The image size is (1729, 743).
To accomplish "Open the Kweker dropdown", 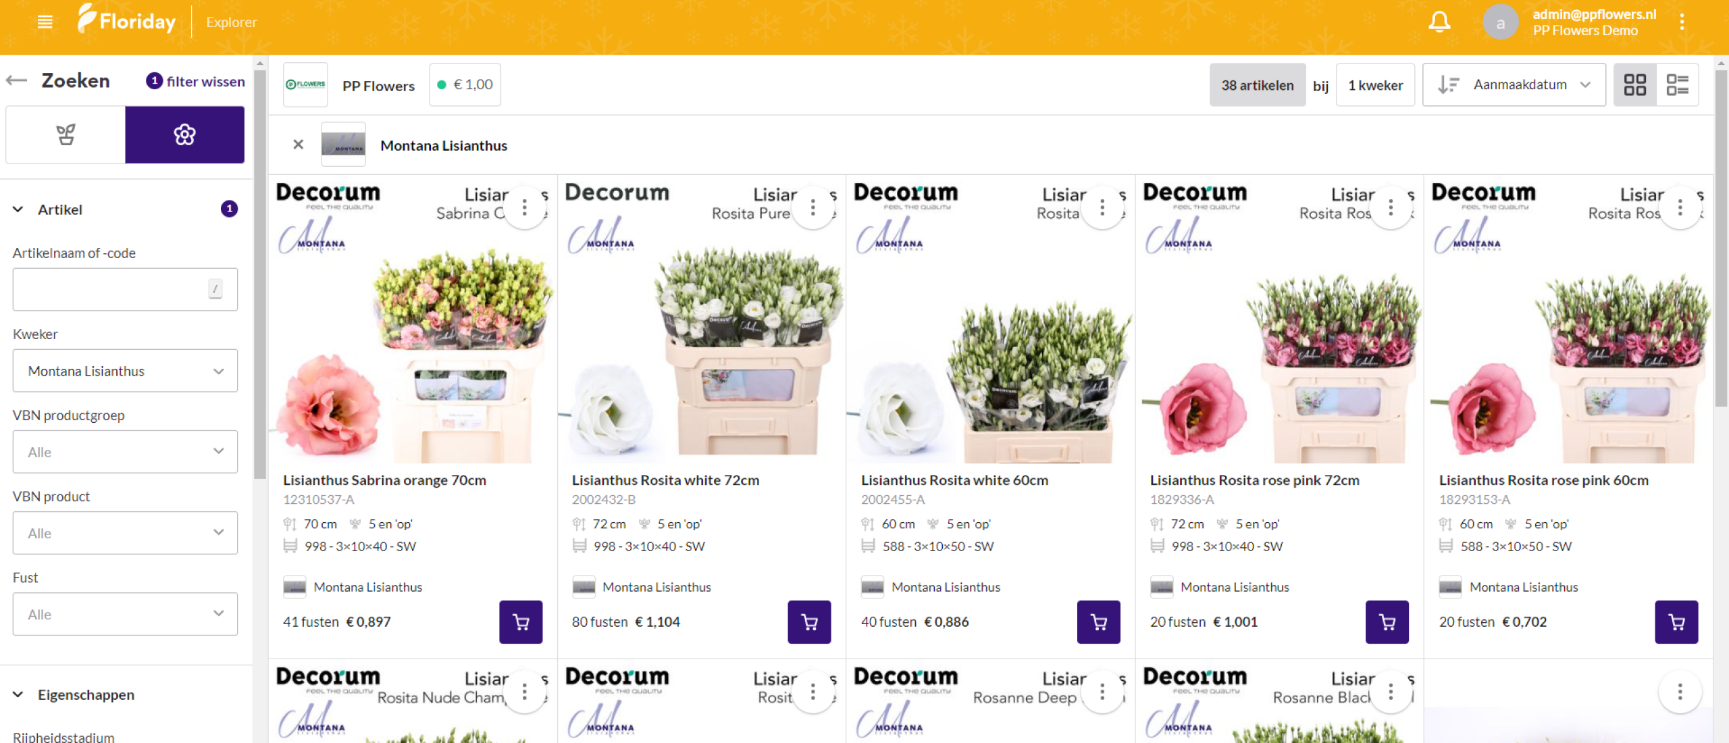I will [x=125, y=371].
